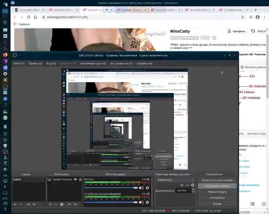Mute the desktop audio speaker icon

(141, 202)
